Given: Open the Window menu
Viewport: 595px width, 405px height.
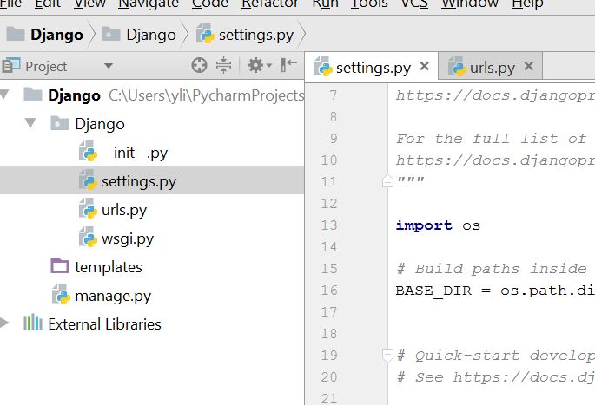Looking at the screenshot, I should (x=470, y=3).
